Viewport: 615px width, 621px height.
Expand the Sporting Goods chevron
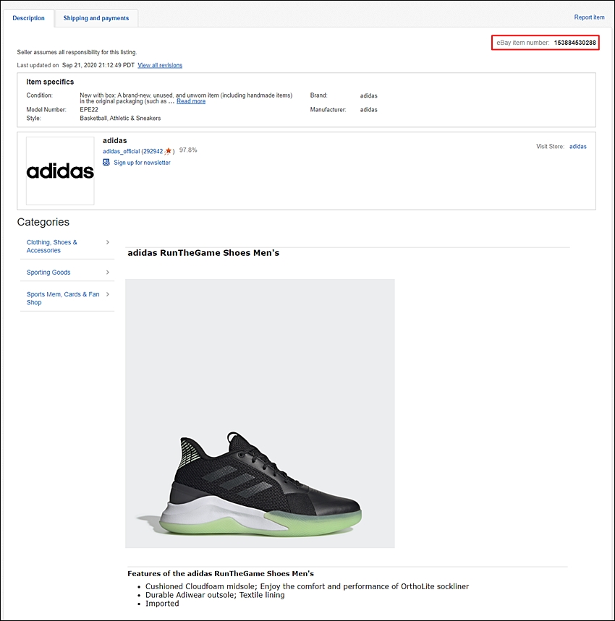pyautogui.click(x=107, y=272)
